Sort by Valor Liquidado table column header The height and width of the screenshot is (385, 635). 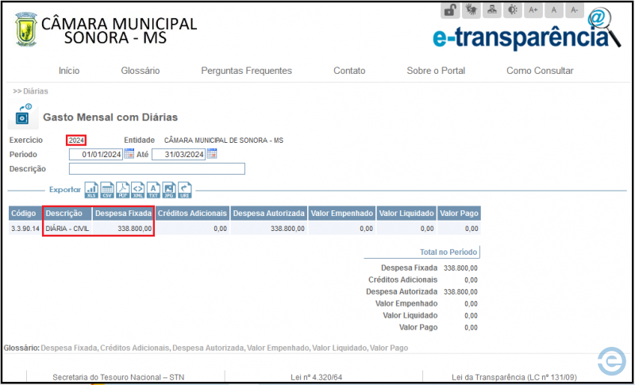[x=406, y=213]
